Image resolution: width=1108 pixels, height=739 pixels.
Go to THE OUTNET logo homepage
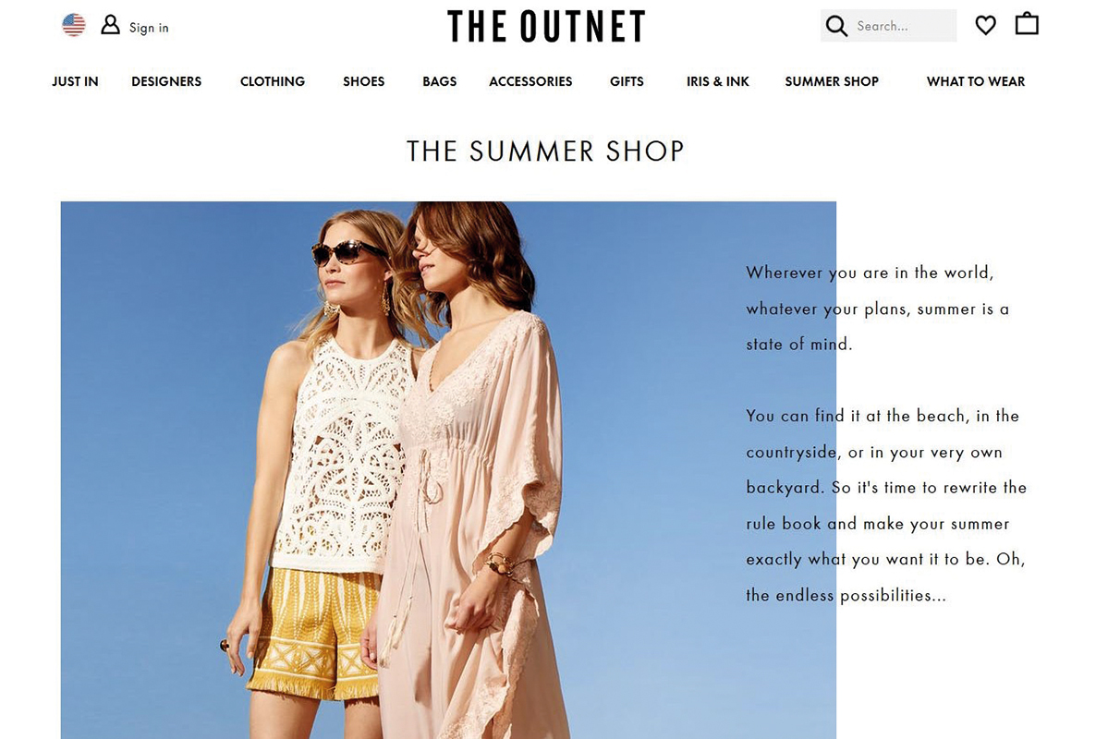546,26
